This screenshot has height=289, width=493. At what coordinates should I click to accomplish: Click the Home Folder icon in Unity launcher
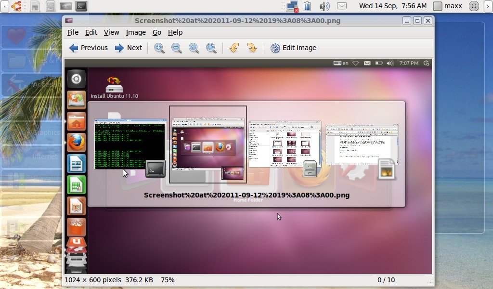click(x=76, y=121)
